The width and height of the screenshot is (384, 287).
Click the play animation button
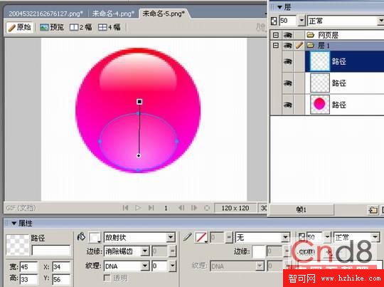tap(138, 208)
